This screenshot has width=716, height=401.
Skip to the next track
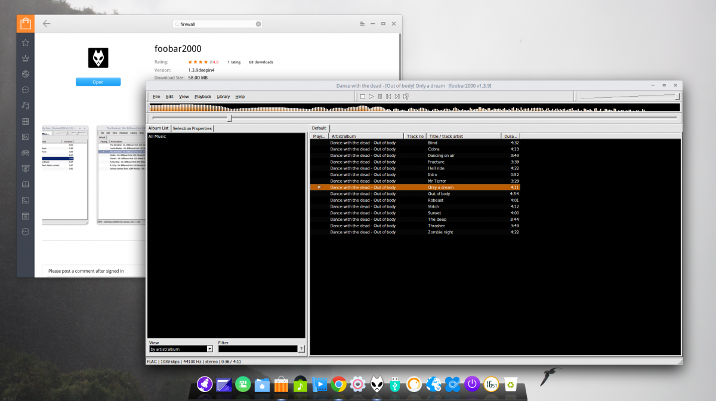click(397, 97)
